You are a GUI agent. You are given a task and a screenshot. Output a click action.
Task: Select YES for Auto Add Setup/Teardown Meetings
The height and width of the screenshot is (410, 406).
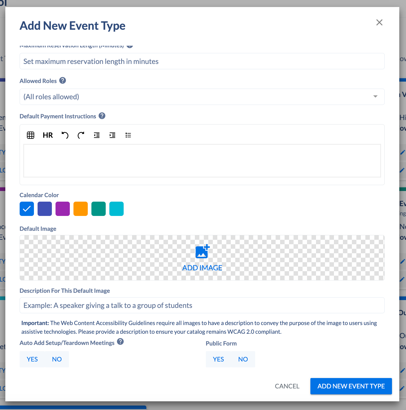[32, 359]
